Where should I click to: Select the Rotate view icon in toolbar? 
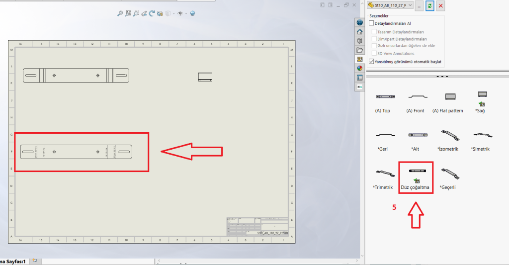pos(152,13)
